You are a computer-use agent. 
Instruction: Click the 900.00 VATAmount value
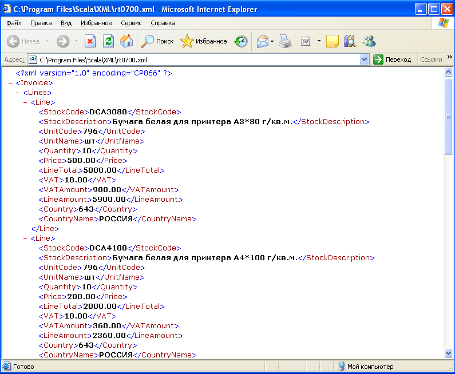107,190
